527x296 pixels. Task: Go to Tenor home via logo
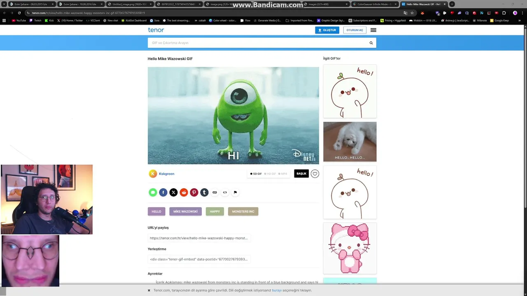coord(156,30)
